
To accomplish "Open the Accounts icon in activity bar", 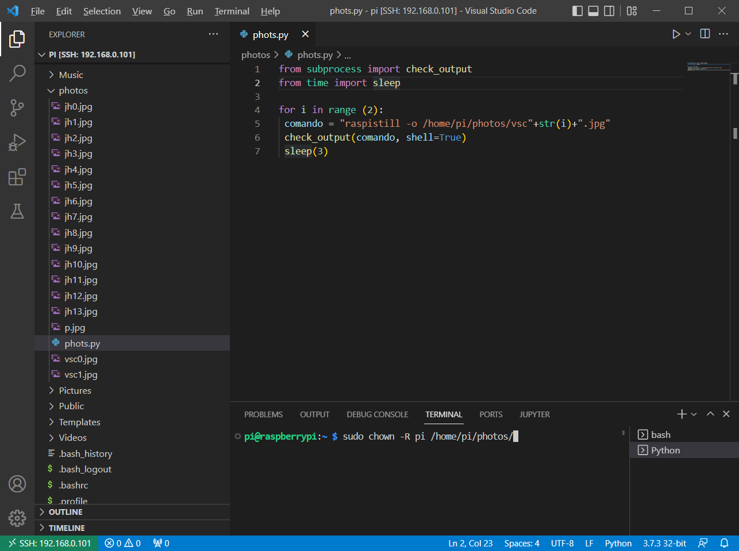I will coord(17,484).
